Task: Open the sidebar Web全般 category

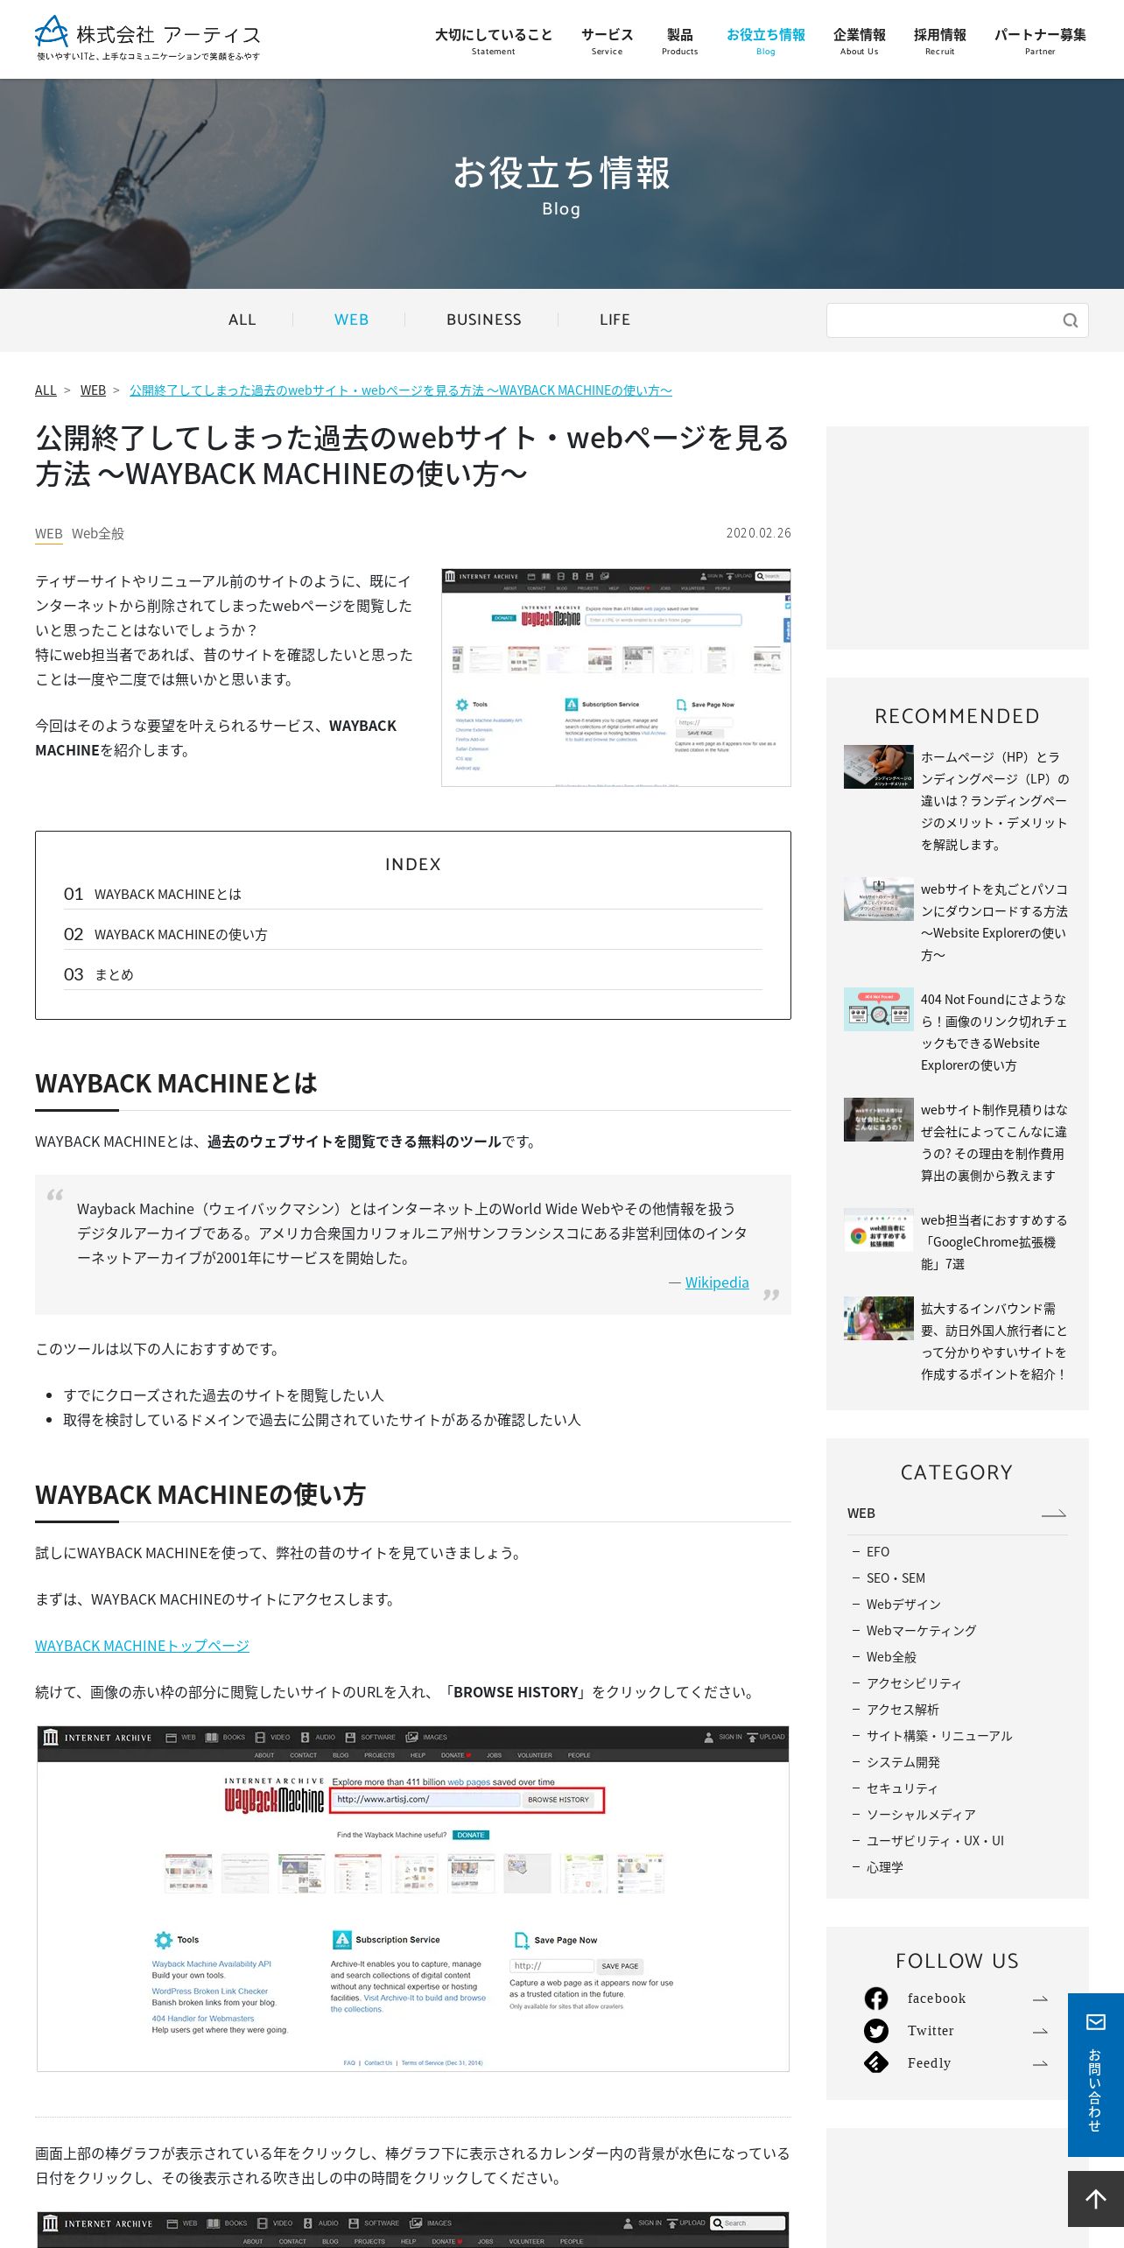Action: [x=891, y=1657]
